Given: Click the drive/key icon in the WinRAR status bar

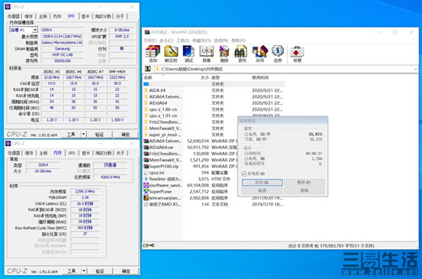Looking at the screenshot, I should click(149, 245).
